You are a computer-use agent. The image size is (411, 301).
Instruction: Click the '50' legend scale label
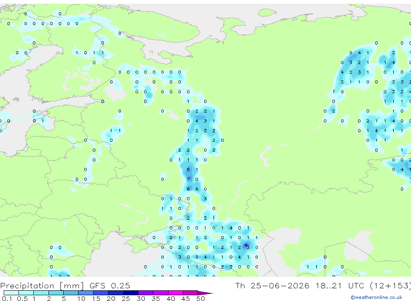pos(201,299)
